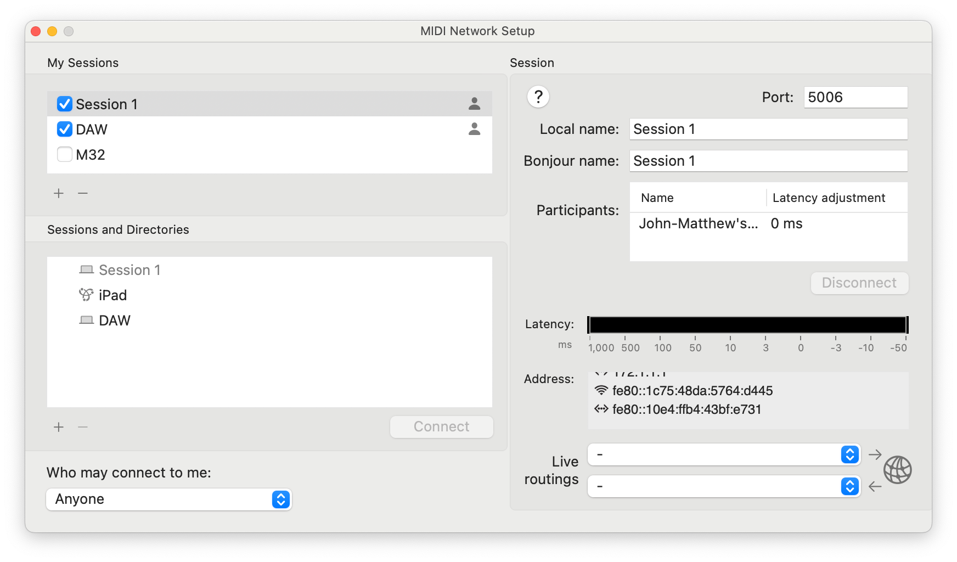Select grayed Session 1 in directories list
This screenshot has width=957, height=562.
click(x=269, y=270)
